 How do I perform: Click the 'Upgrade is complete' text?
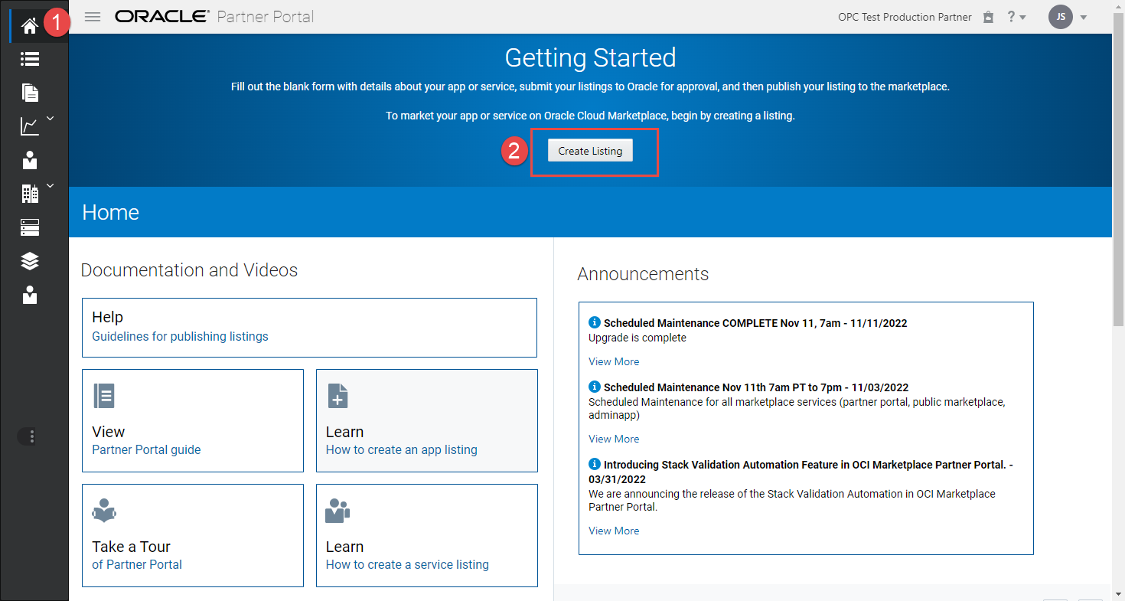637,338
